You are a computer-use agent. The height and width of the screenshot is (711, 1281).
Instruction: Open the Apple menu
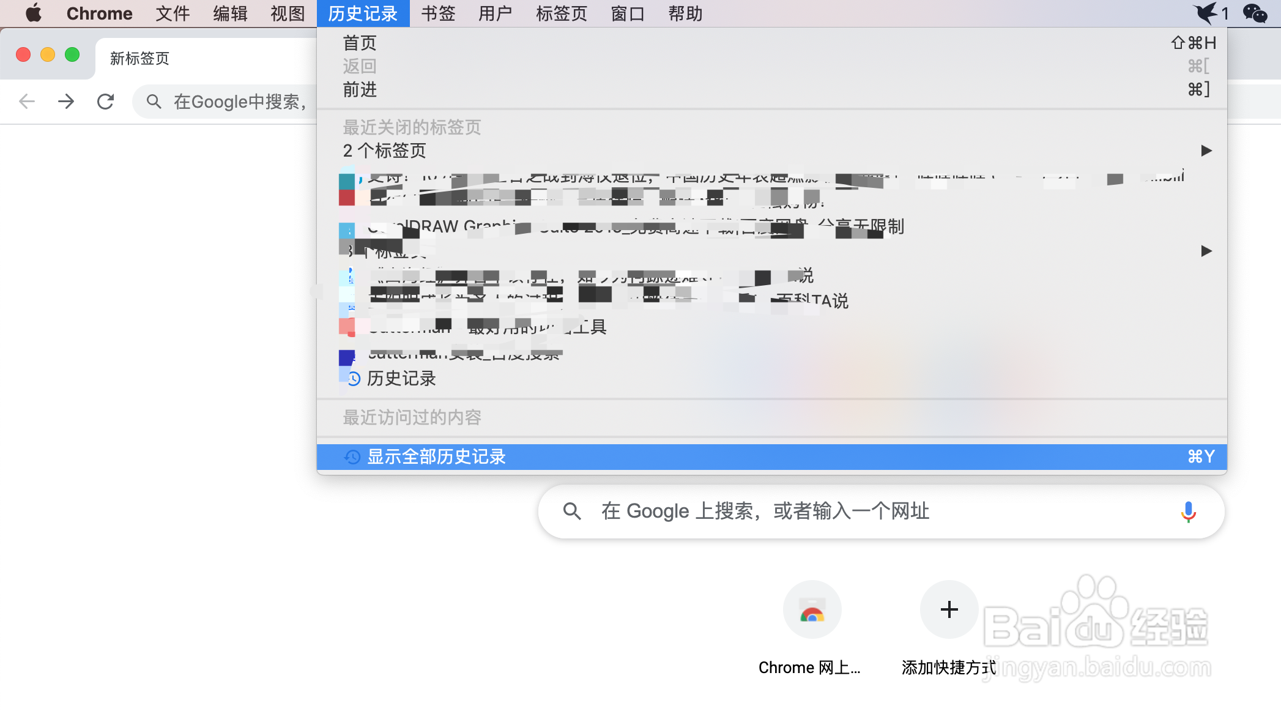(x=34, y=13)
